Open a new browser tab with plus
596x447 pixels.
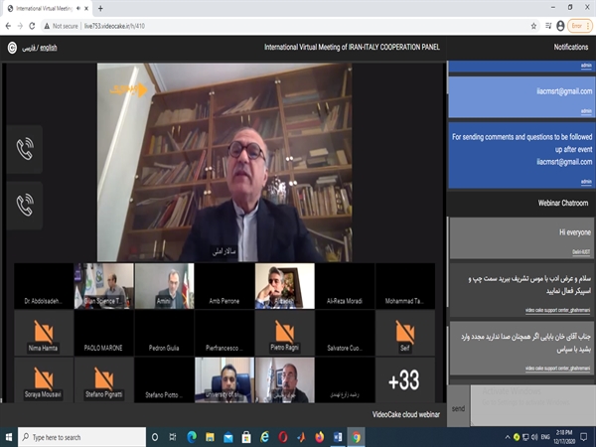pos(100,8)
